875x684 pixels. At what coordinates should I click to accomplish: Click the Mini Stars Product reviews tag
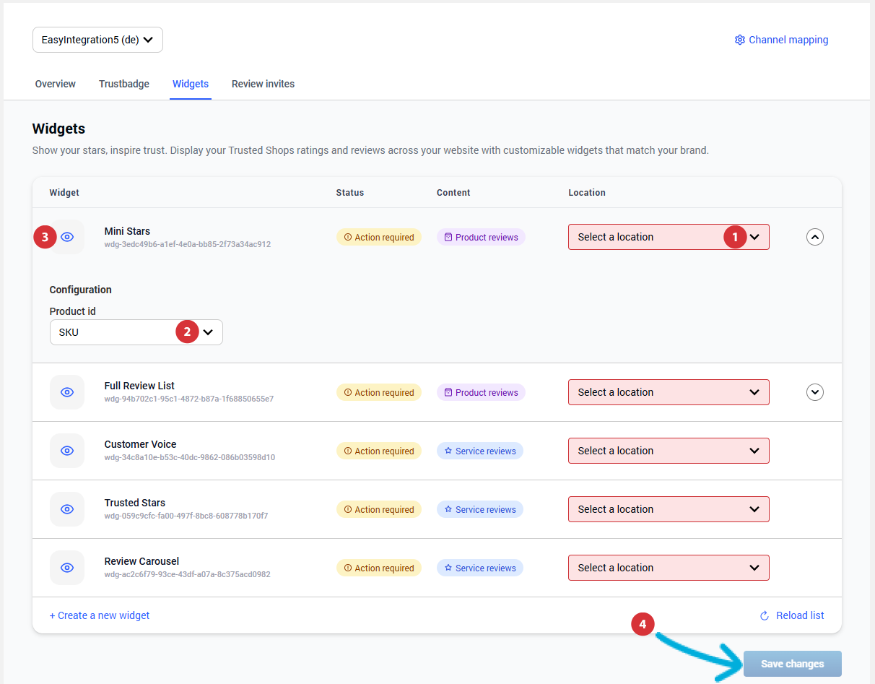click(x=481, y=237)
